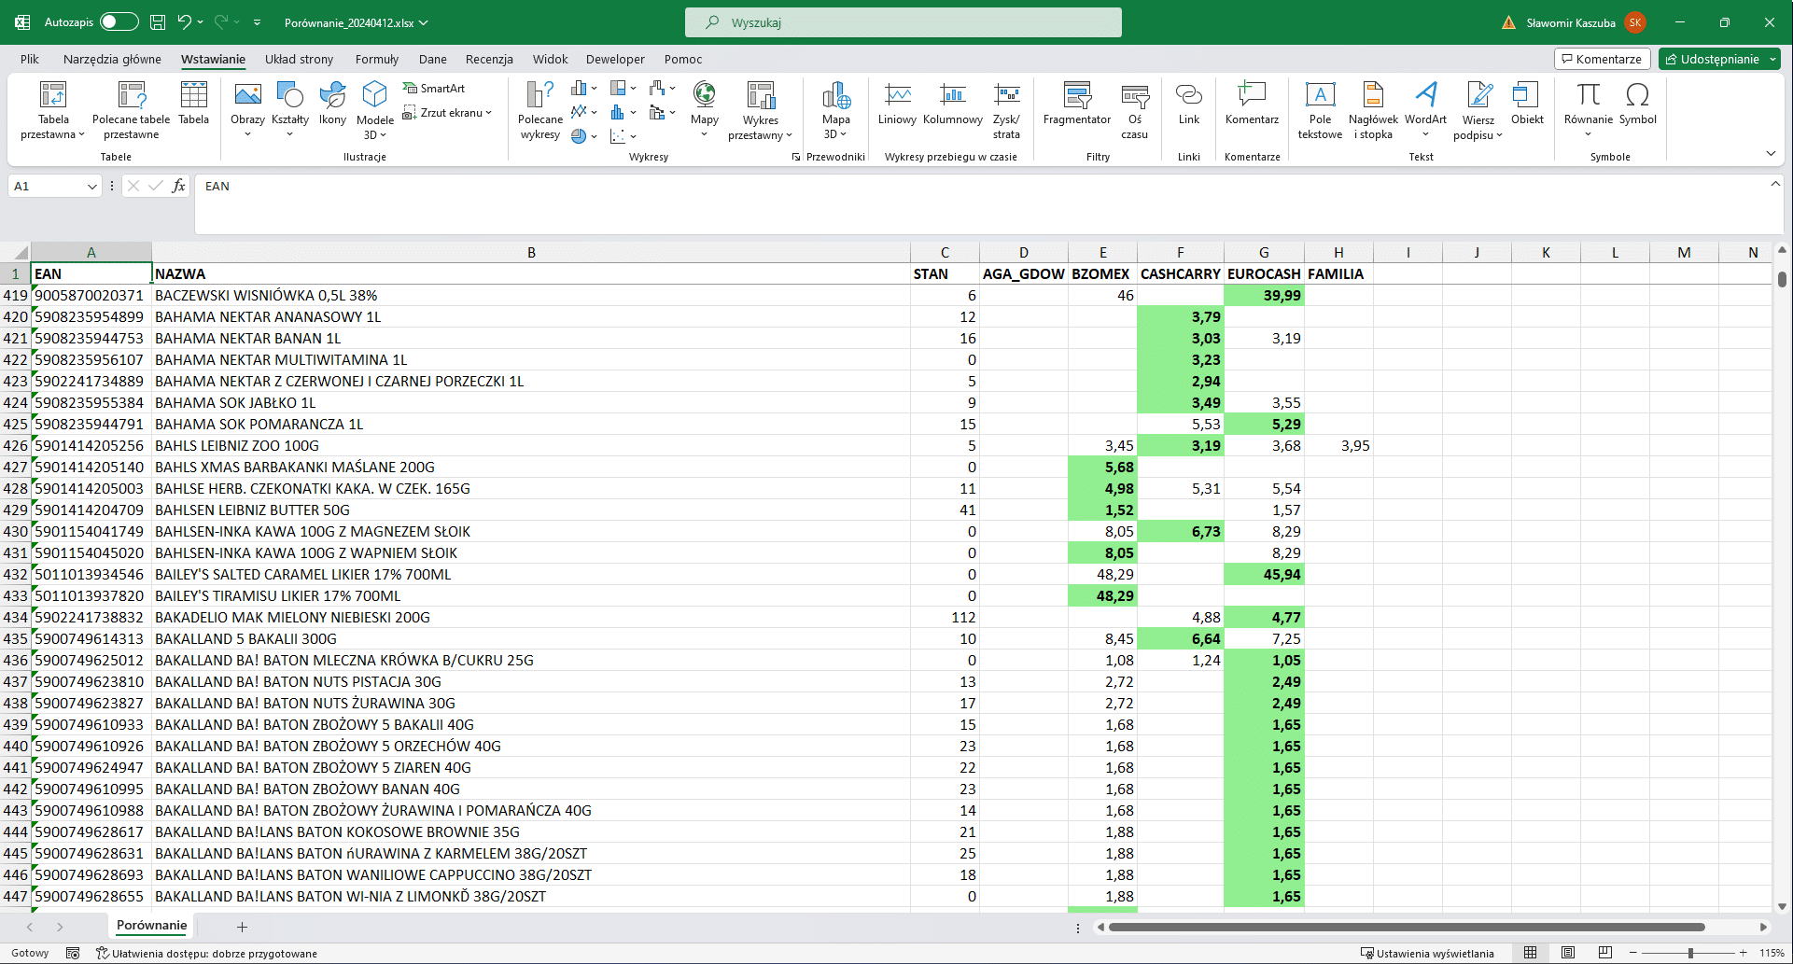Open Polecane wykresy recommended charts
Image resolution: width=1793 pixels, height=964 pixels.
pyautogui.click(x=540, y=110)
